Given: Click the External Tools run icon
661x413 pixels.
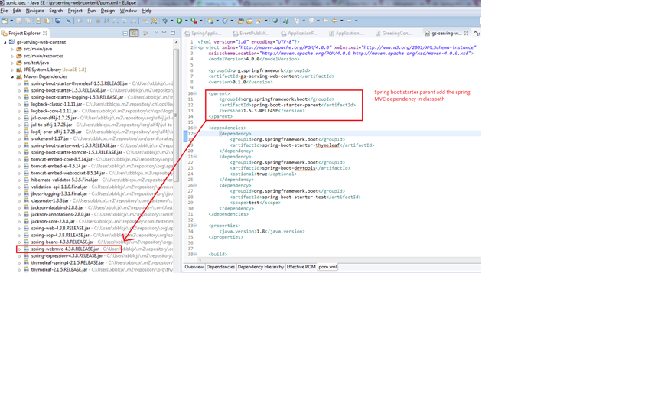Looking at the screenshot, I should (194, 21).
